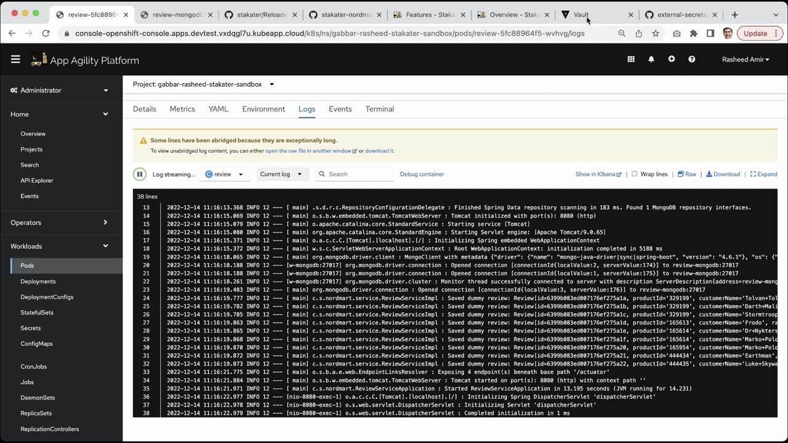Click the download it link
The height and width of the screenshot is (443, 788).
tap(379, 151)
